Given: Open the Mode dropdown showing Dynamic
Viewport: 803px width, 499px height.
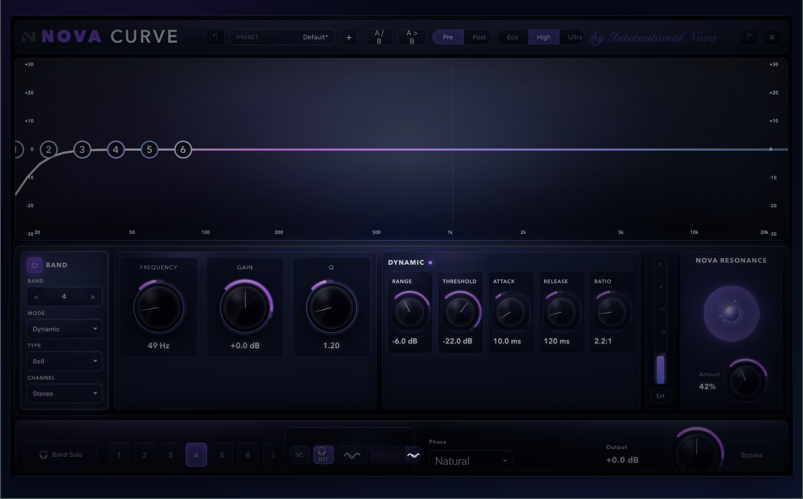Looking at the screenshot, I should tap(65, 329).
